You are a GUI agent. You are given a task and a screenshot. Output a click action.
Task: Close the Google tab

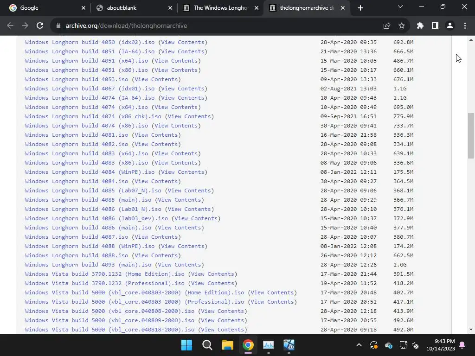83,8
